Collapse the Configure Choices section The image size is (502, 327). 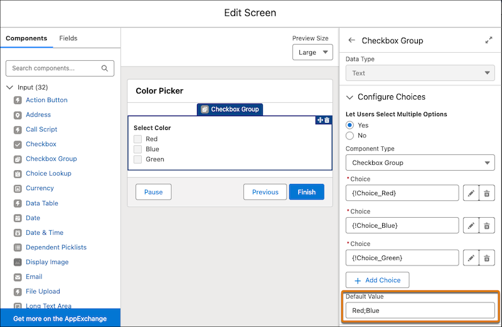(350, 97)
